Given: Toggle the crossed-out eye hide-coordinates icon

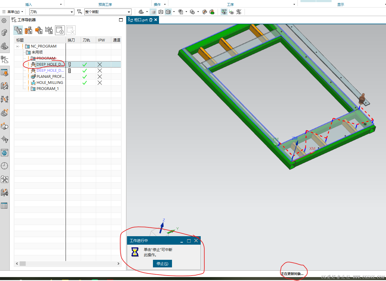Looking at the screenshot, I should tap(239, 12).
